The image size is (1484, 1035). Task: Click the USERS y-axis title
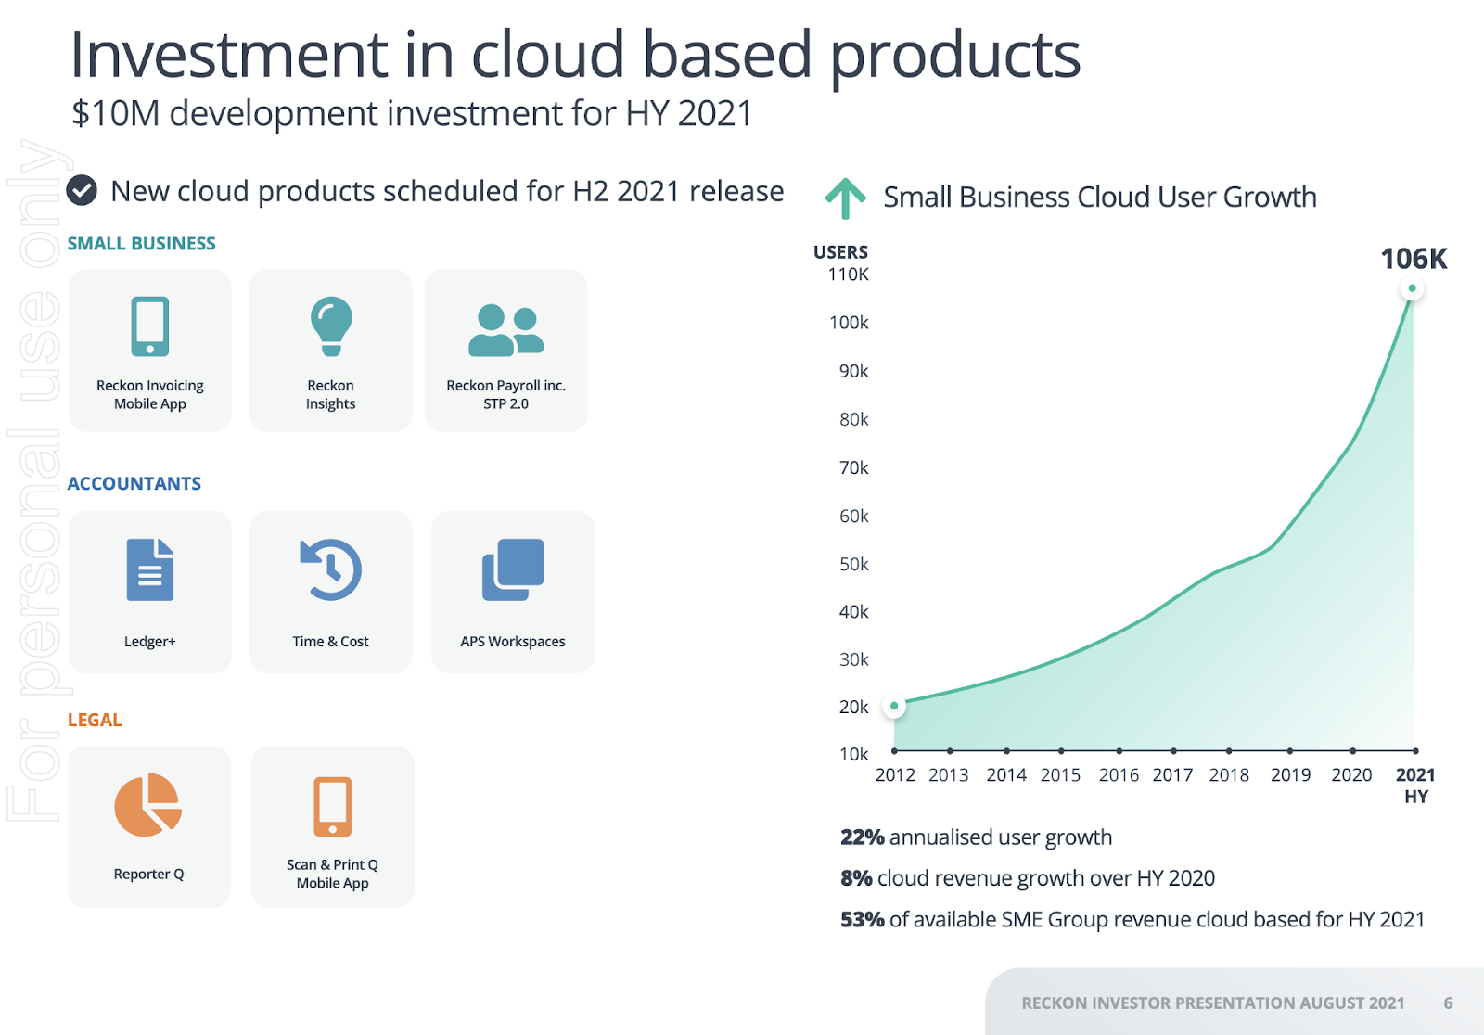tap(840, 252)
